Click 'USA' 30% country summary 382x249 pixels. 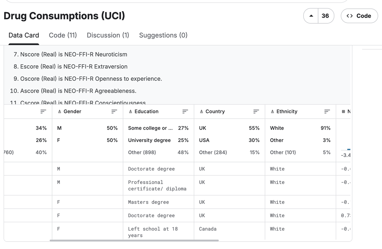(229, 140)
